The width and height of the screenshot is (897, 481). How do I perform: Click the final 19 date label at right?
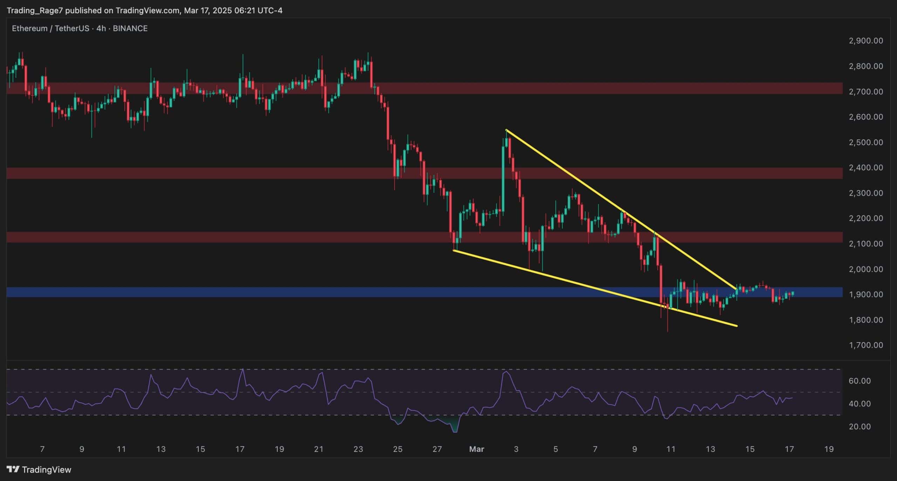[x=829, y=449]
